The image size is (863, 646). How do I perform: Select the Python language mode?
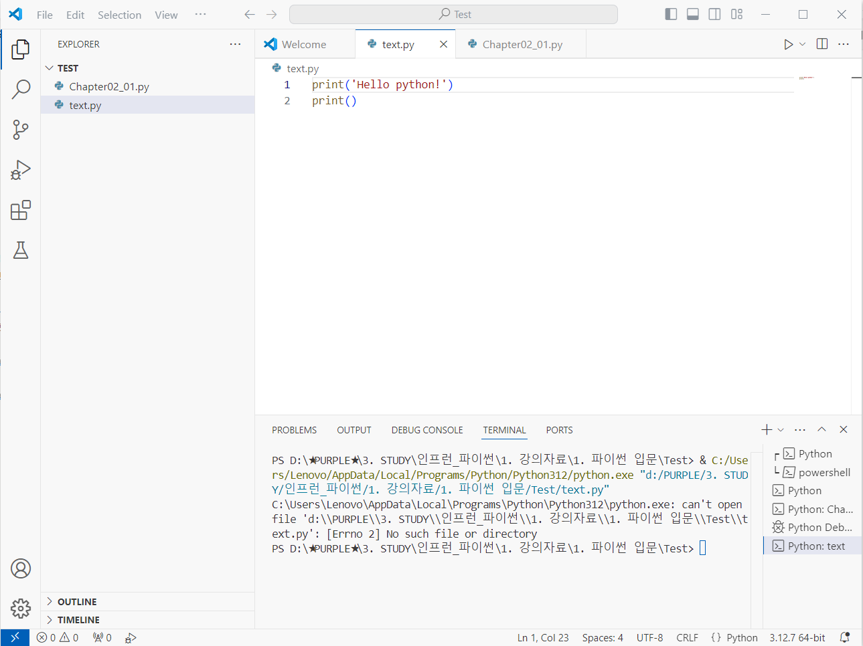(x=742, y=638)
